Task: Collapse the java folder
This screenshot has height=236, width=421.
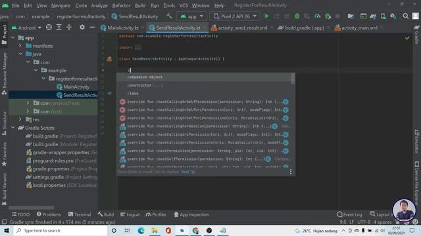Action: point(20,54)
